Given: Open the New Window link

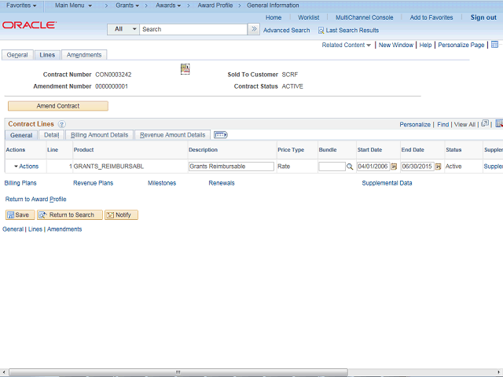Looking at the screenshot, I should 396,45.
